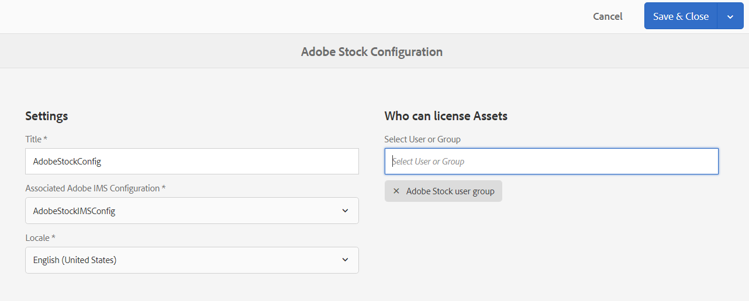Click the Associated Adobe IMS Configuration label
Viewport: 749px width, 301px height.
pyautogui.click(x=92, y=188)
